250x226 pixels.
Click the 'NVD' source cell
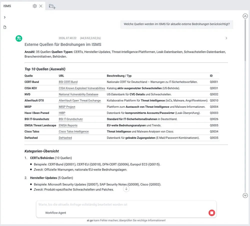(27, 94)
